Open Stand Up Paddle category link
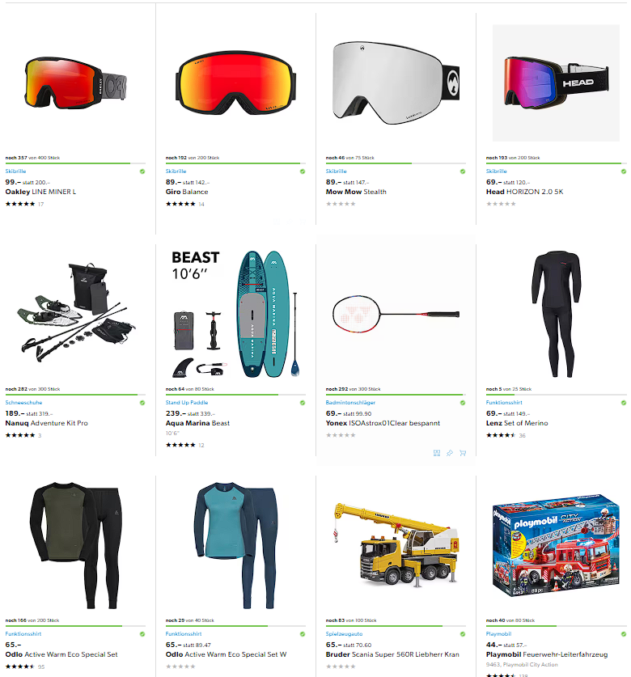The height and width of the screenshot is (677, 631). [x=187, y=403]
